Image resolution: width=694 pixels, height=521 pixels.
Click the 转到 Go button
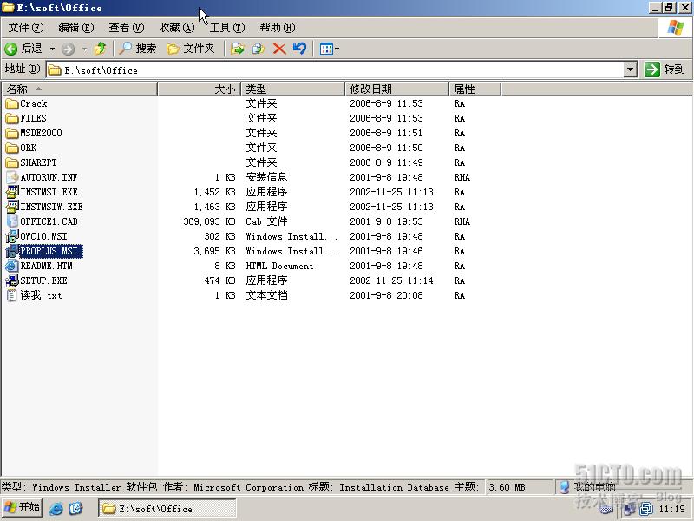[x=665, y=69]
